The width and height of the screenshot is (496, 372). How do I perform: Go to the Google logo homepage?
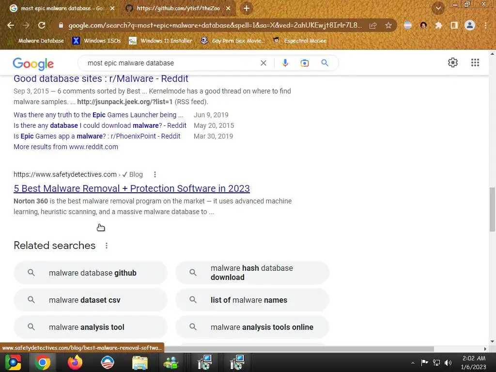click(x=33, y=63)
